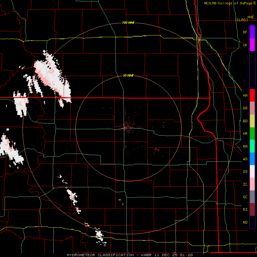Click the IC legend label
This screenshot has width=257, height=257.
pyautogui.click(x=245, y=184)
